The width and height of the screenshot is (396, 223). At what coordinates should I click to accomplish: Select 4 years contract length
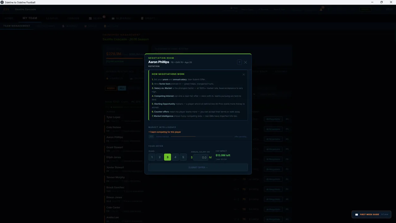tap(175, 157)
